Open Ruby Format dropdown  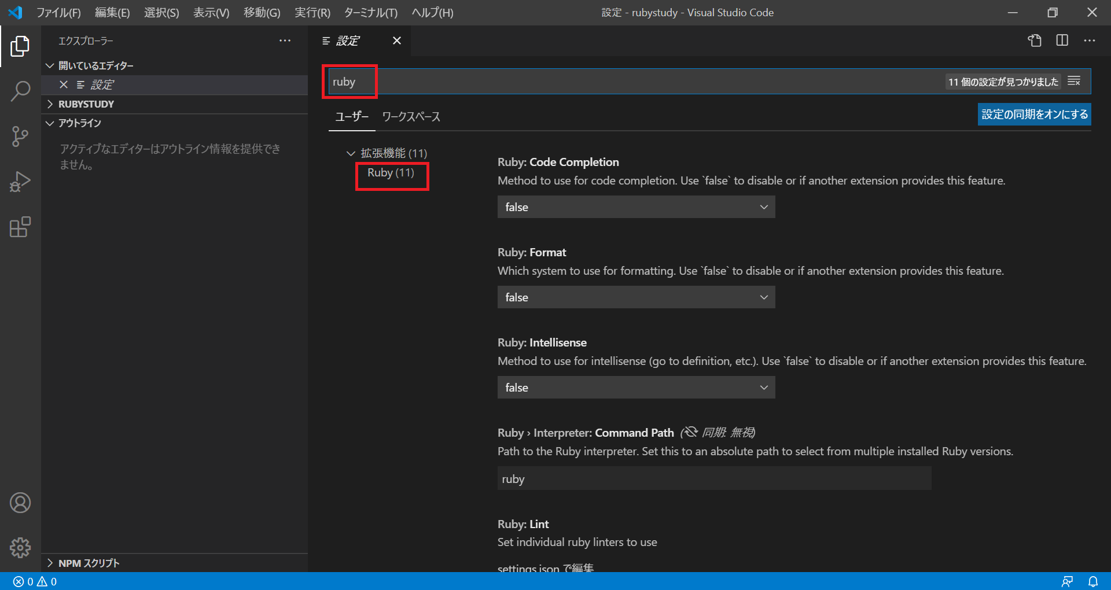click(636, 297)
